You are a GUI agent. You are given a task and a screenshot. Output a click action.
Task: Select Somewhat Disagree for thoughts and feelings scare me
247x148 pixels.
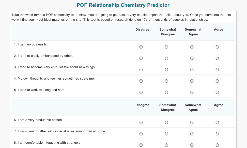point(166,81)
